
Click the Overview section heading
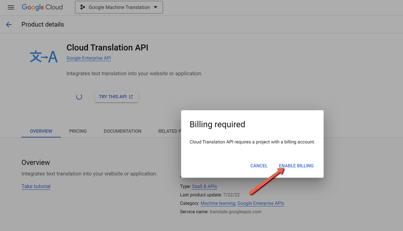coord(36,162)
